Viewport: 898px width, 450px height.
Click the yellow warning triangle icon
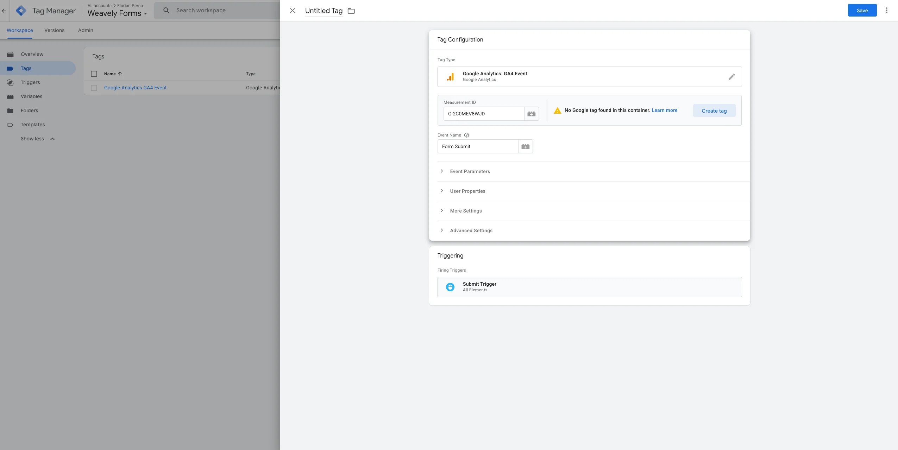click(x=558, y=110)
